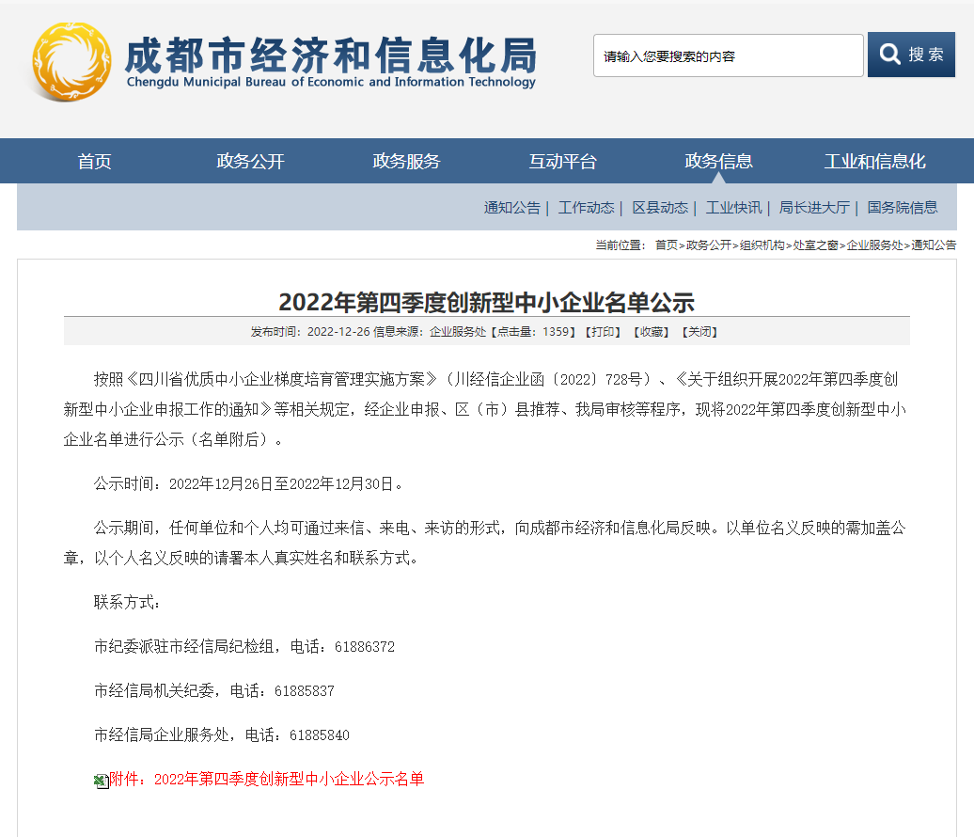Open the 政务服务 section
Image resolution: width=974 pixels, height=837 pixels.
pos(406,160)
